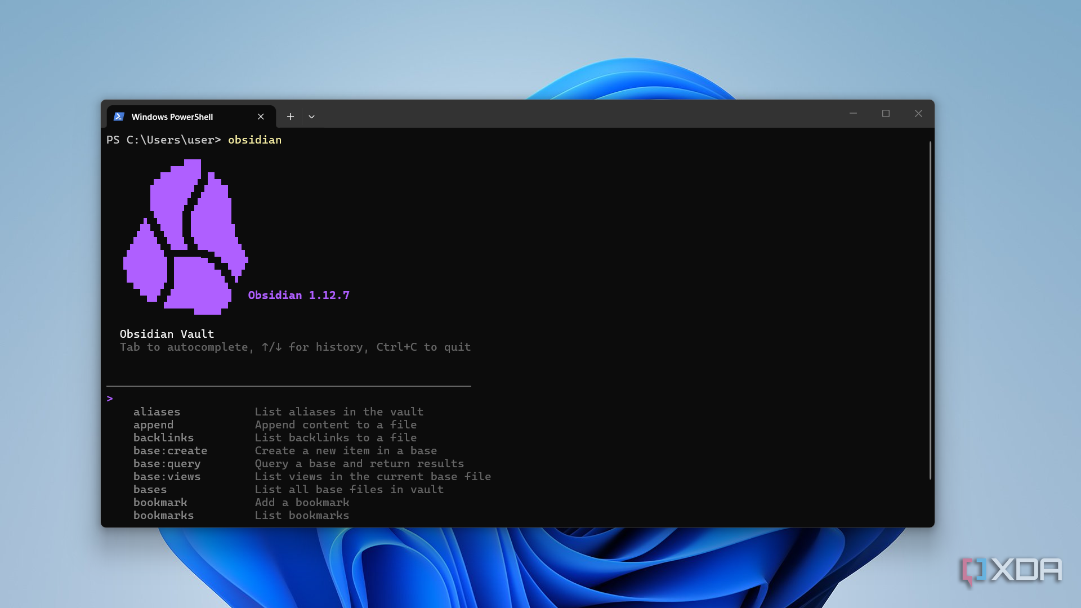Click 'Append content to a file' description
The width and height of the screenshot is (1081, 608).
pos(336,424)
